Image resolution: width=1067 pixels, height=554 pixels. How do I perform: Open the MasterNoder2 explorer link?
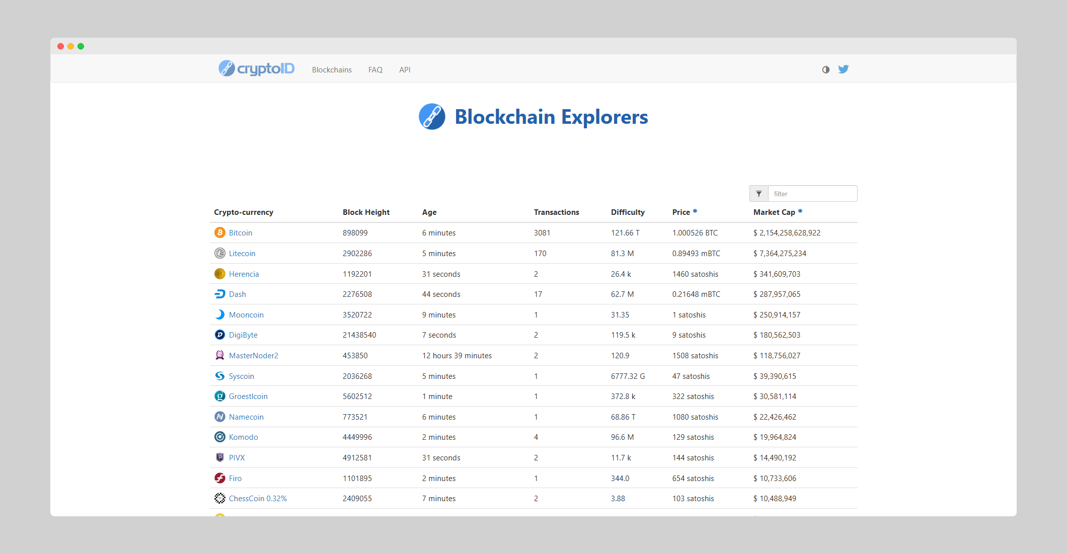(254, 356)
